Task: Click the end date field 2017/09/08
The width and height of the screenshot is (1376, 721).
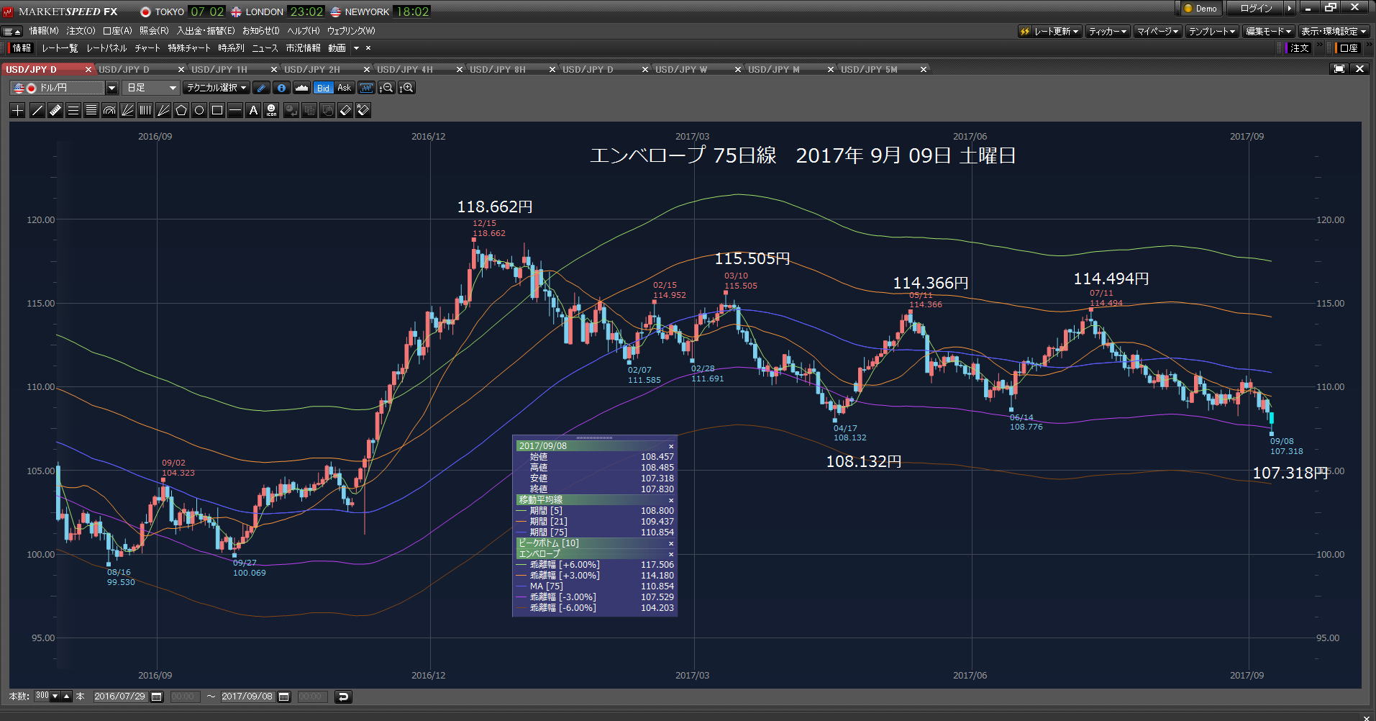Action: pyautogui.click(x=247, y=697)
